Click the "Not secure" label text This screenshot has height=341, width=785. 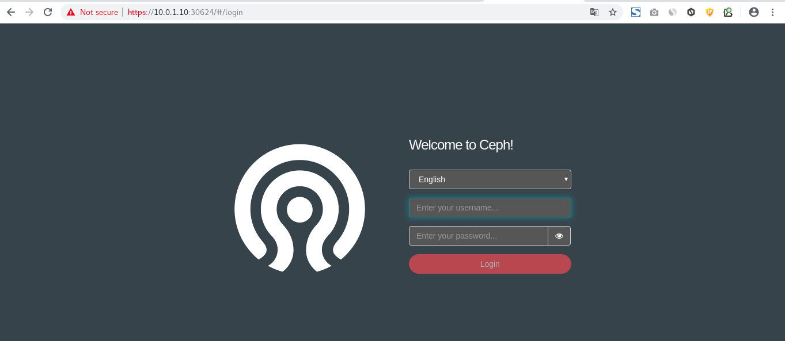pos(99,12)
